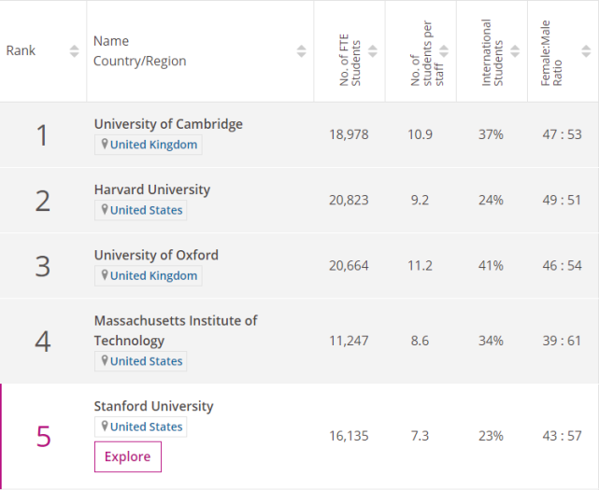This screenshot has height=490, width=599.
Task: Click the Rank column header
Action: pyautogui.click(x=21, y=50)
